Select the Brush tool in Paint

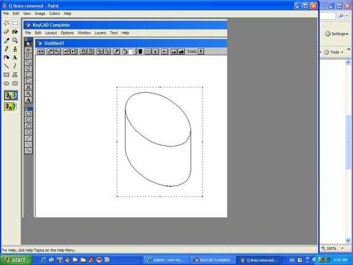[15, 49]
